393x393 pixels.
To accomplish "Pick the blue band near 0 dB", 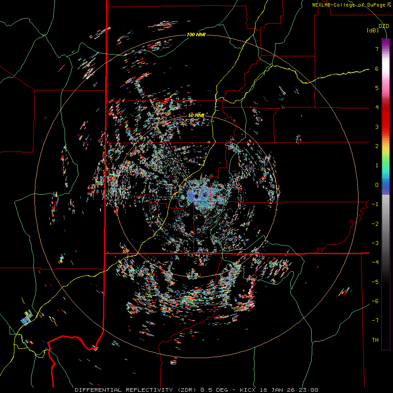I will [x=386, y=186].
